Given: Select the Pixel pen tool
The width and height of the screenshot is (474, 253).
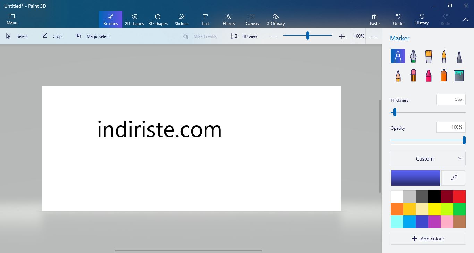Looking at the screenshot, I should tap(459, 56).
